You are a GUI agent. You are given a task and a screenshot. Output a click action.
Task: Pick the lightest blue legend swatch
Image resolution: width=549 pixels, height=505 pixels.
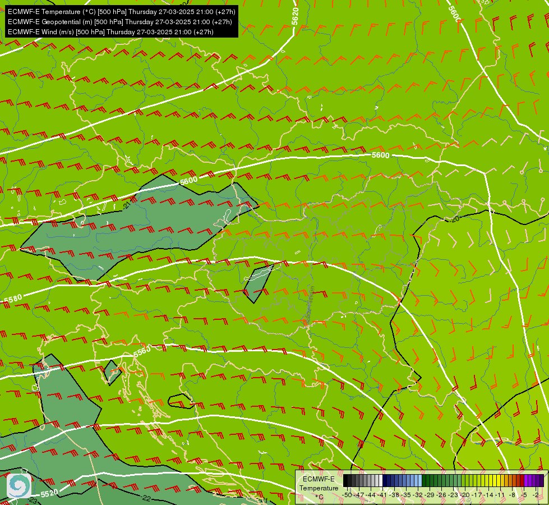(420, 480)
